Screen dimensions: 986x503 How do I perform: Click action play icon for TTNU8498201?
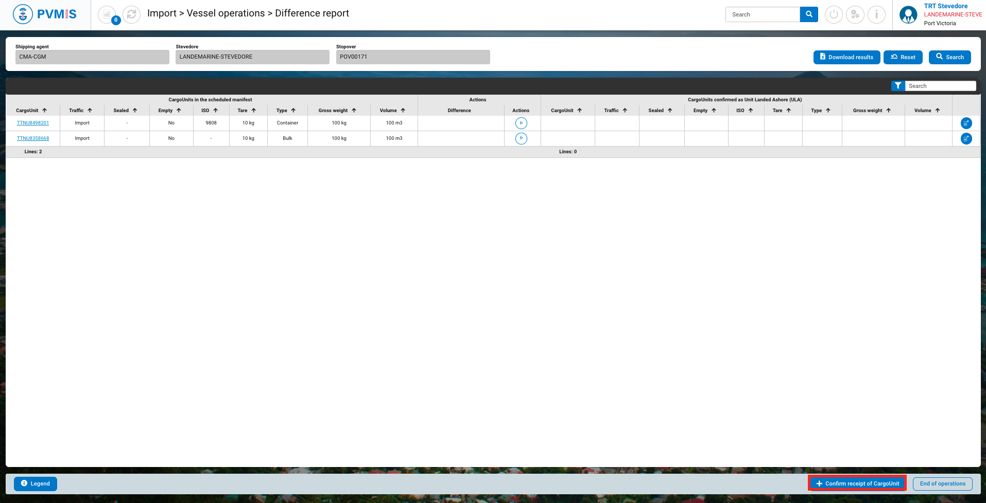[521, 123]
